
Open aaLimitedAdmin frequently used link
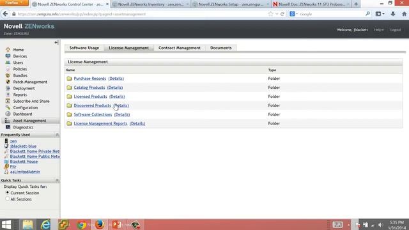click(x=25, y=172)
